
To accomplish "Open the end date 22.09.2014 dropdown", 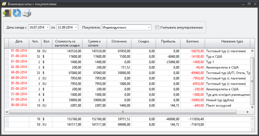I will coord(76,27).
